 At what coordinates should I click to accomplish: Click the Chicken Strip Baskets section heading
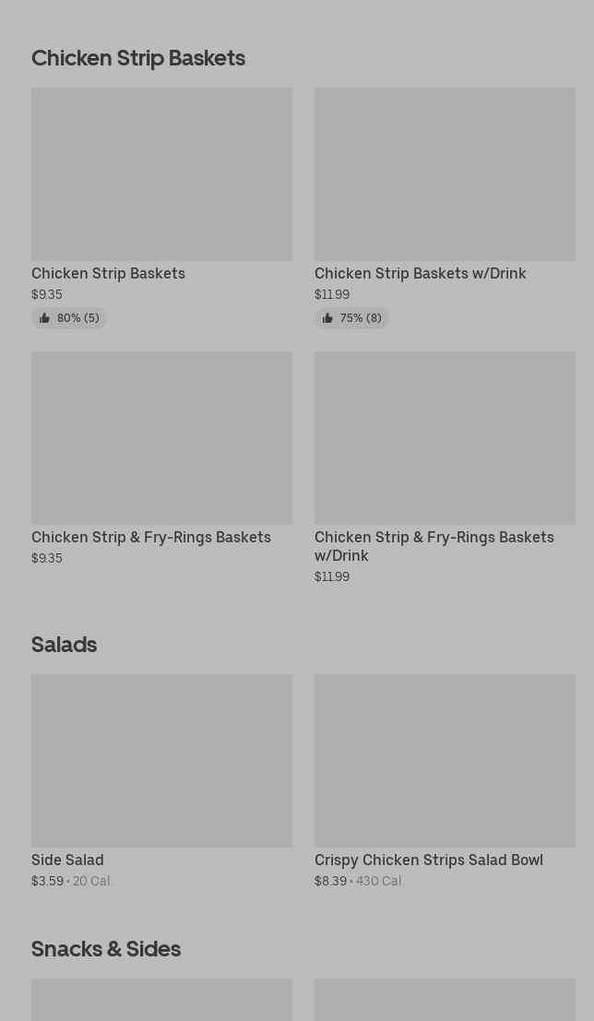(138, 57)
